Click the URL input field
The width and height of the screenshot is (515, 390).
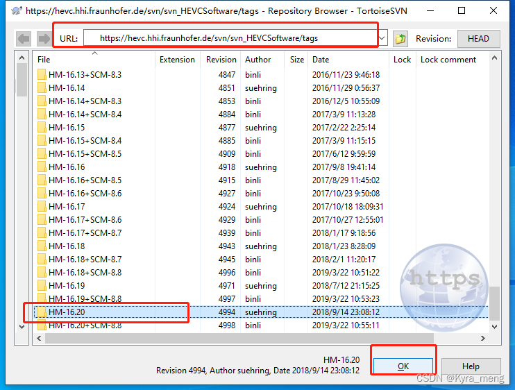pyautogui.click(x=231, y=38)
